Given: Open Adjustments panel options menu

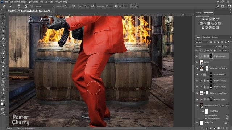Looking at the screenshot, I should 231,13.
